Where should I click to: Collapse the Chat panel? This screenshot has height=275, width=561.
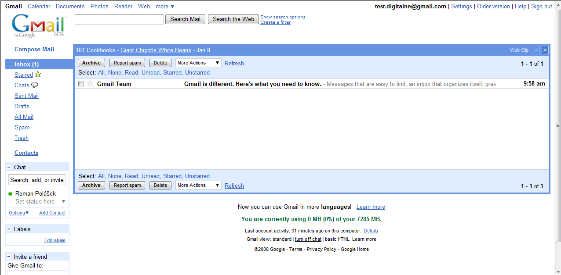[x=9, y=167]
